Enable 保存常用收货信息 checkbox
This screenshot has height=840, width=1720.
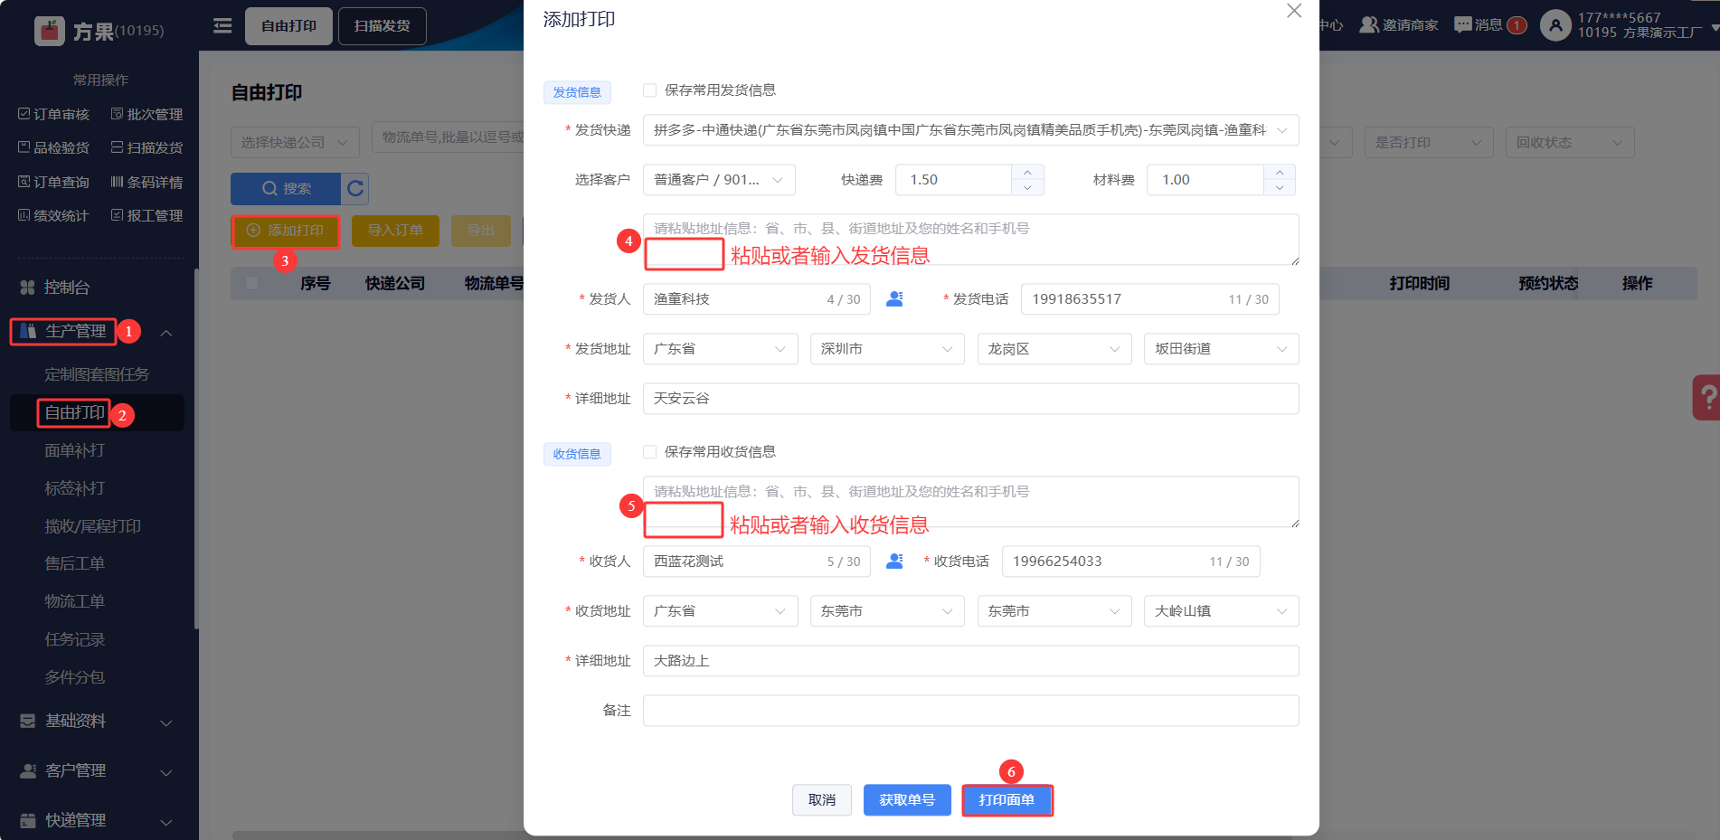click(649, 452)
